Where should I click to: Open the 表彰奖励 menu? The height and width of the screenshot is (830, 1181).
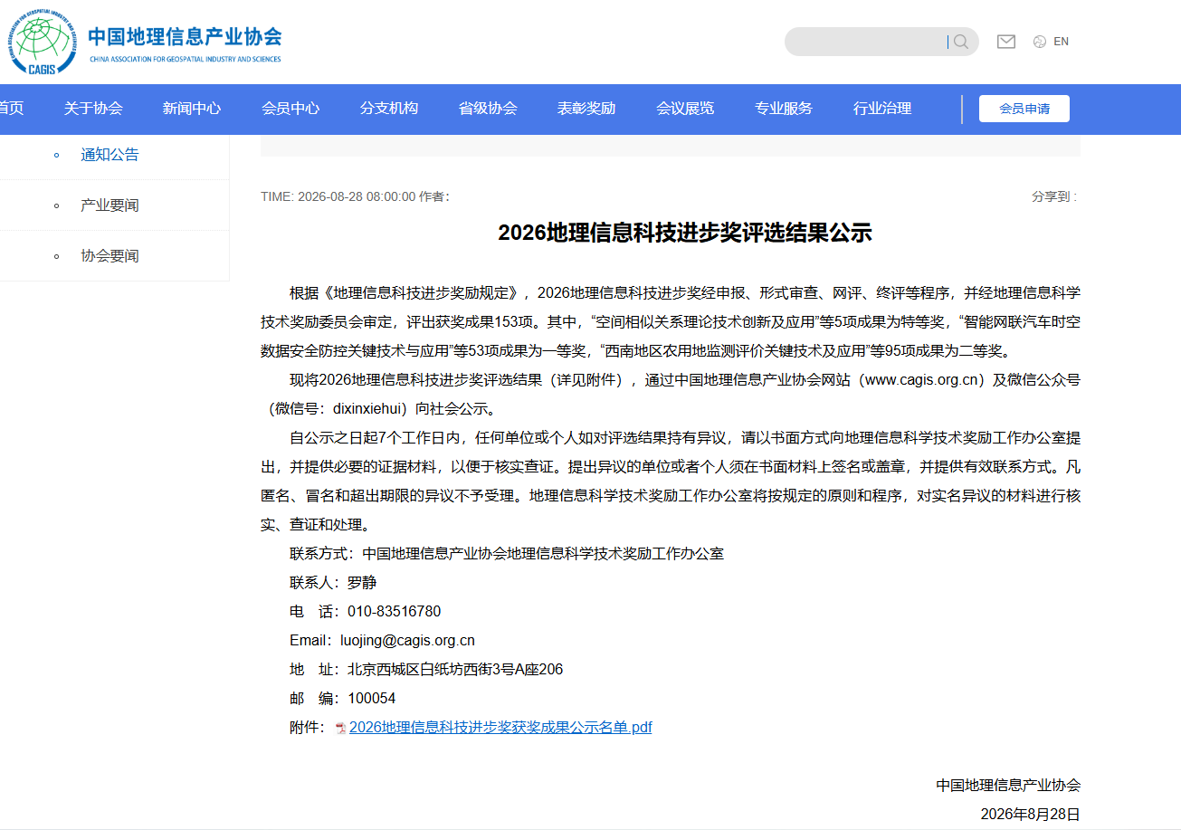(586, 109)
